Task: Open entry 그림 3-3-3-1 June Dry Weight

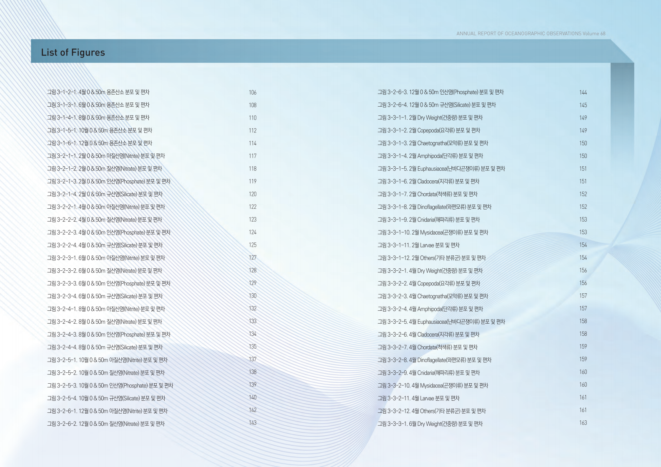Action: click(x=430, y=424)
